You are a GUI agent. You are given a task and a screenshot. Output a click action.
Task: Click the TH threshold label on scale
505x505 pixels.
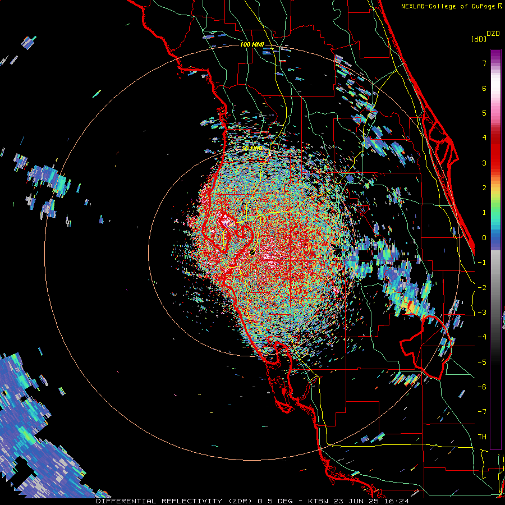(482, 437)
